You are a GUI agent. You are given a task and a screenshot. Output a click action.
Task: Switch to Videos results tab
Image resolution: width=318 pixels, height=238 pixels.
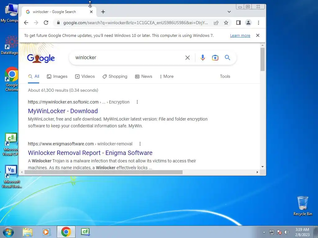coord(85,77)
